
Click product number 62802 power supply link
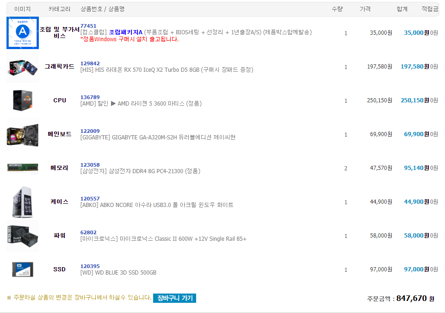[88, 232]
